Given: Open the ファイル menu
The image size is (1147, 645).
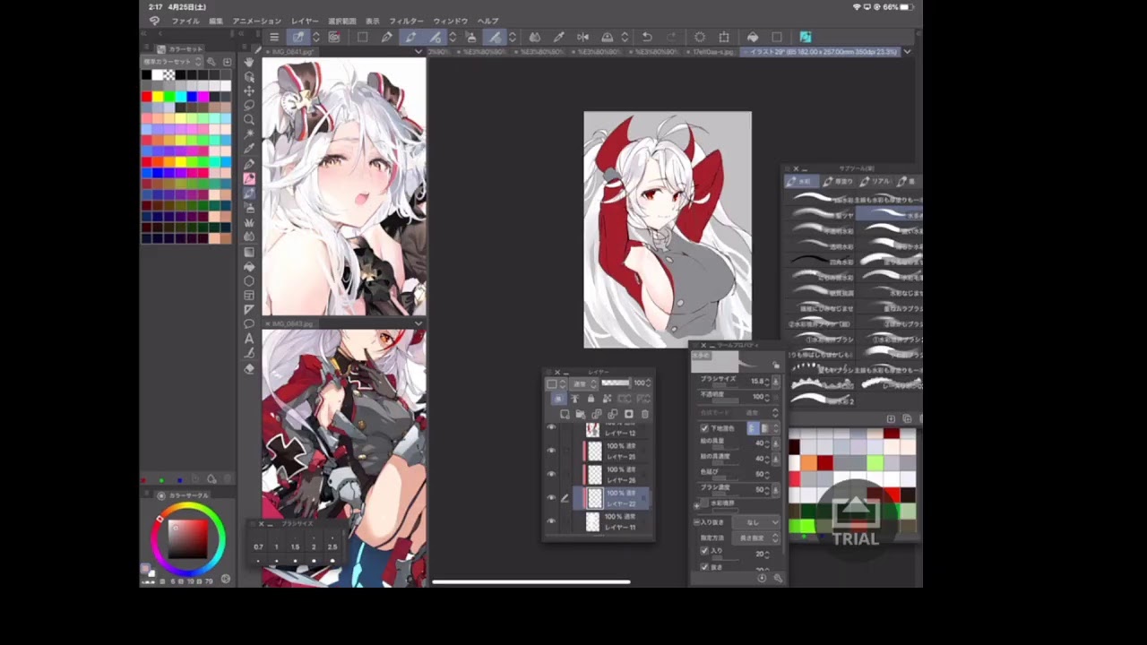Looking at the screenshot, I should pos(185,21).
